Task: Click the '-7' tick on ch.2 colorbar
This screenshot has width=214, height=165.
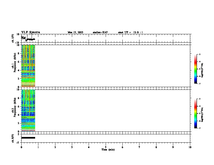Action: tap(199, 128)
